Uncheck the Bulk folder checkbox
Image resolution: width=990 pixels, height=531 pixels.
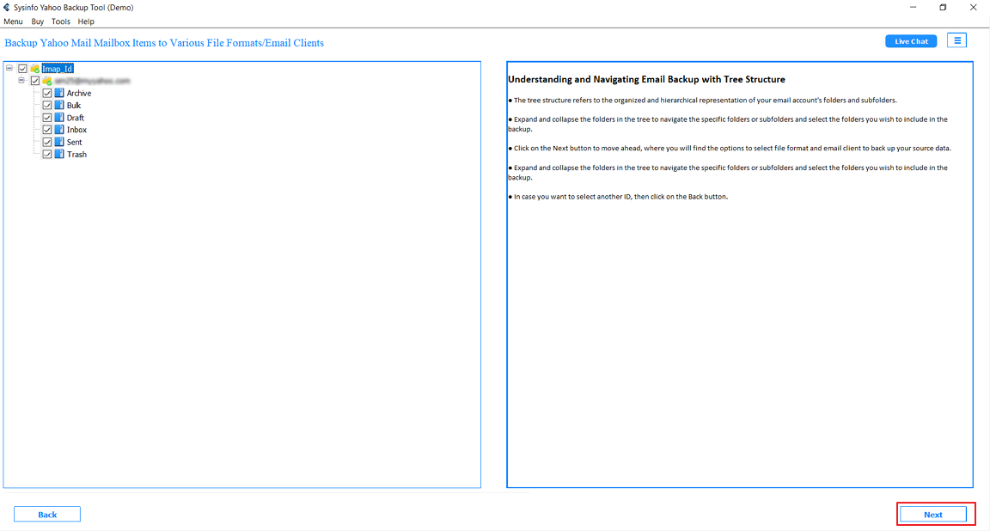[x=47, y=106]
